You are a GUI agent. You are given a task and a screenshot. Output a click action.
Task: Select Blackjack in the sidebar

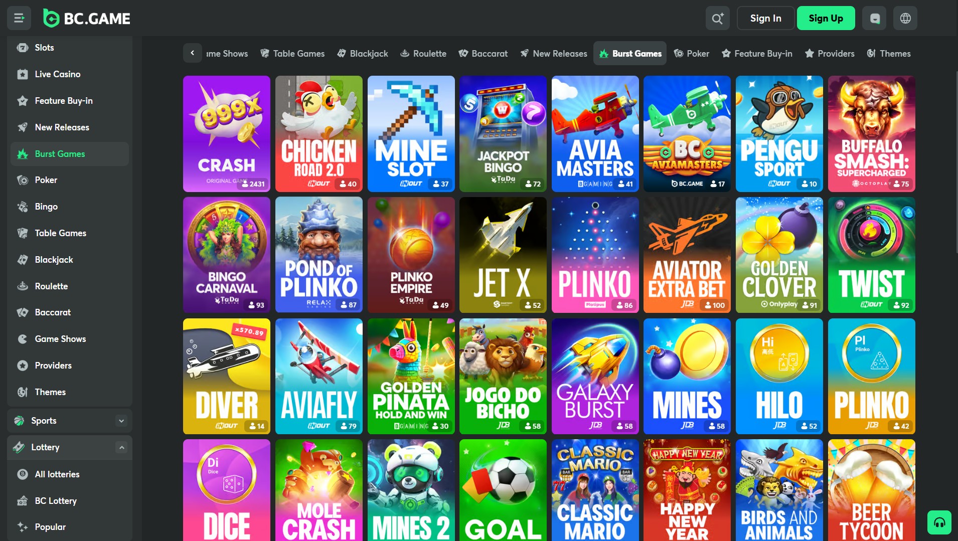tap(55, 259)
